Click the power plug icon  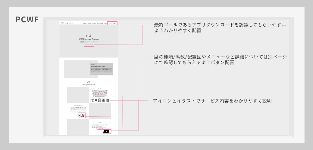tap(96, 100)
